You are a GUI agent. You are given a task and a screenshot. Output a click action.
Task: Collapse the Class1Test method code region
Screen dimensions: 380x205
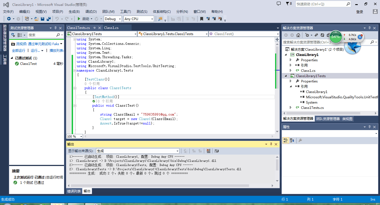tap(75, 106)
